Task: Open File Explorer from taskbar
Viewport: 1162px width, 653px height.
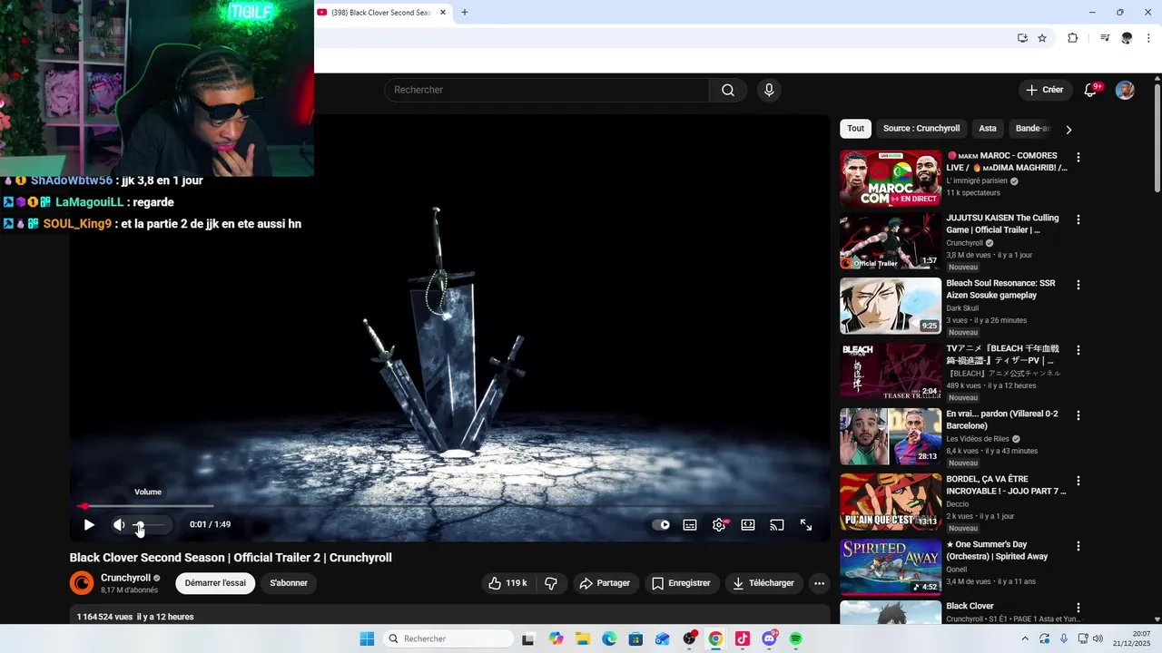Action: tap(582, 638)
